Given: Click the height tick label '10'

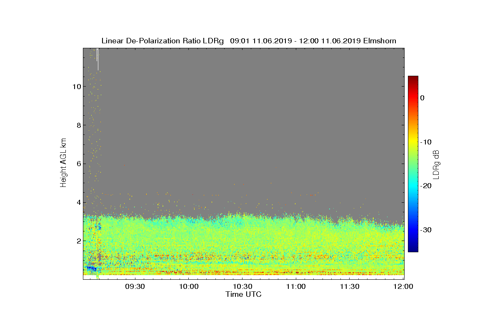Looking at the screenshot, I should 76,87.
